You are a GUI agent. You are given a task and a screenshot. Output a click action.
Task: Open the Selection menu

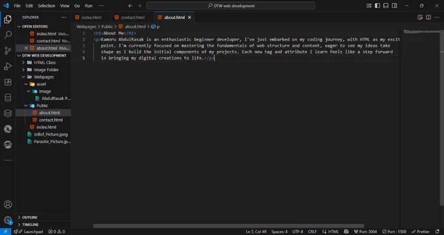pos(46,6)
